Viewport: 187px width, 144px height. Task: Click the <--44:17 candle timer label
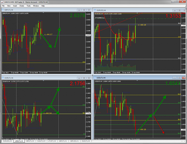(x=48, y=34)
